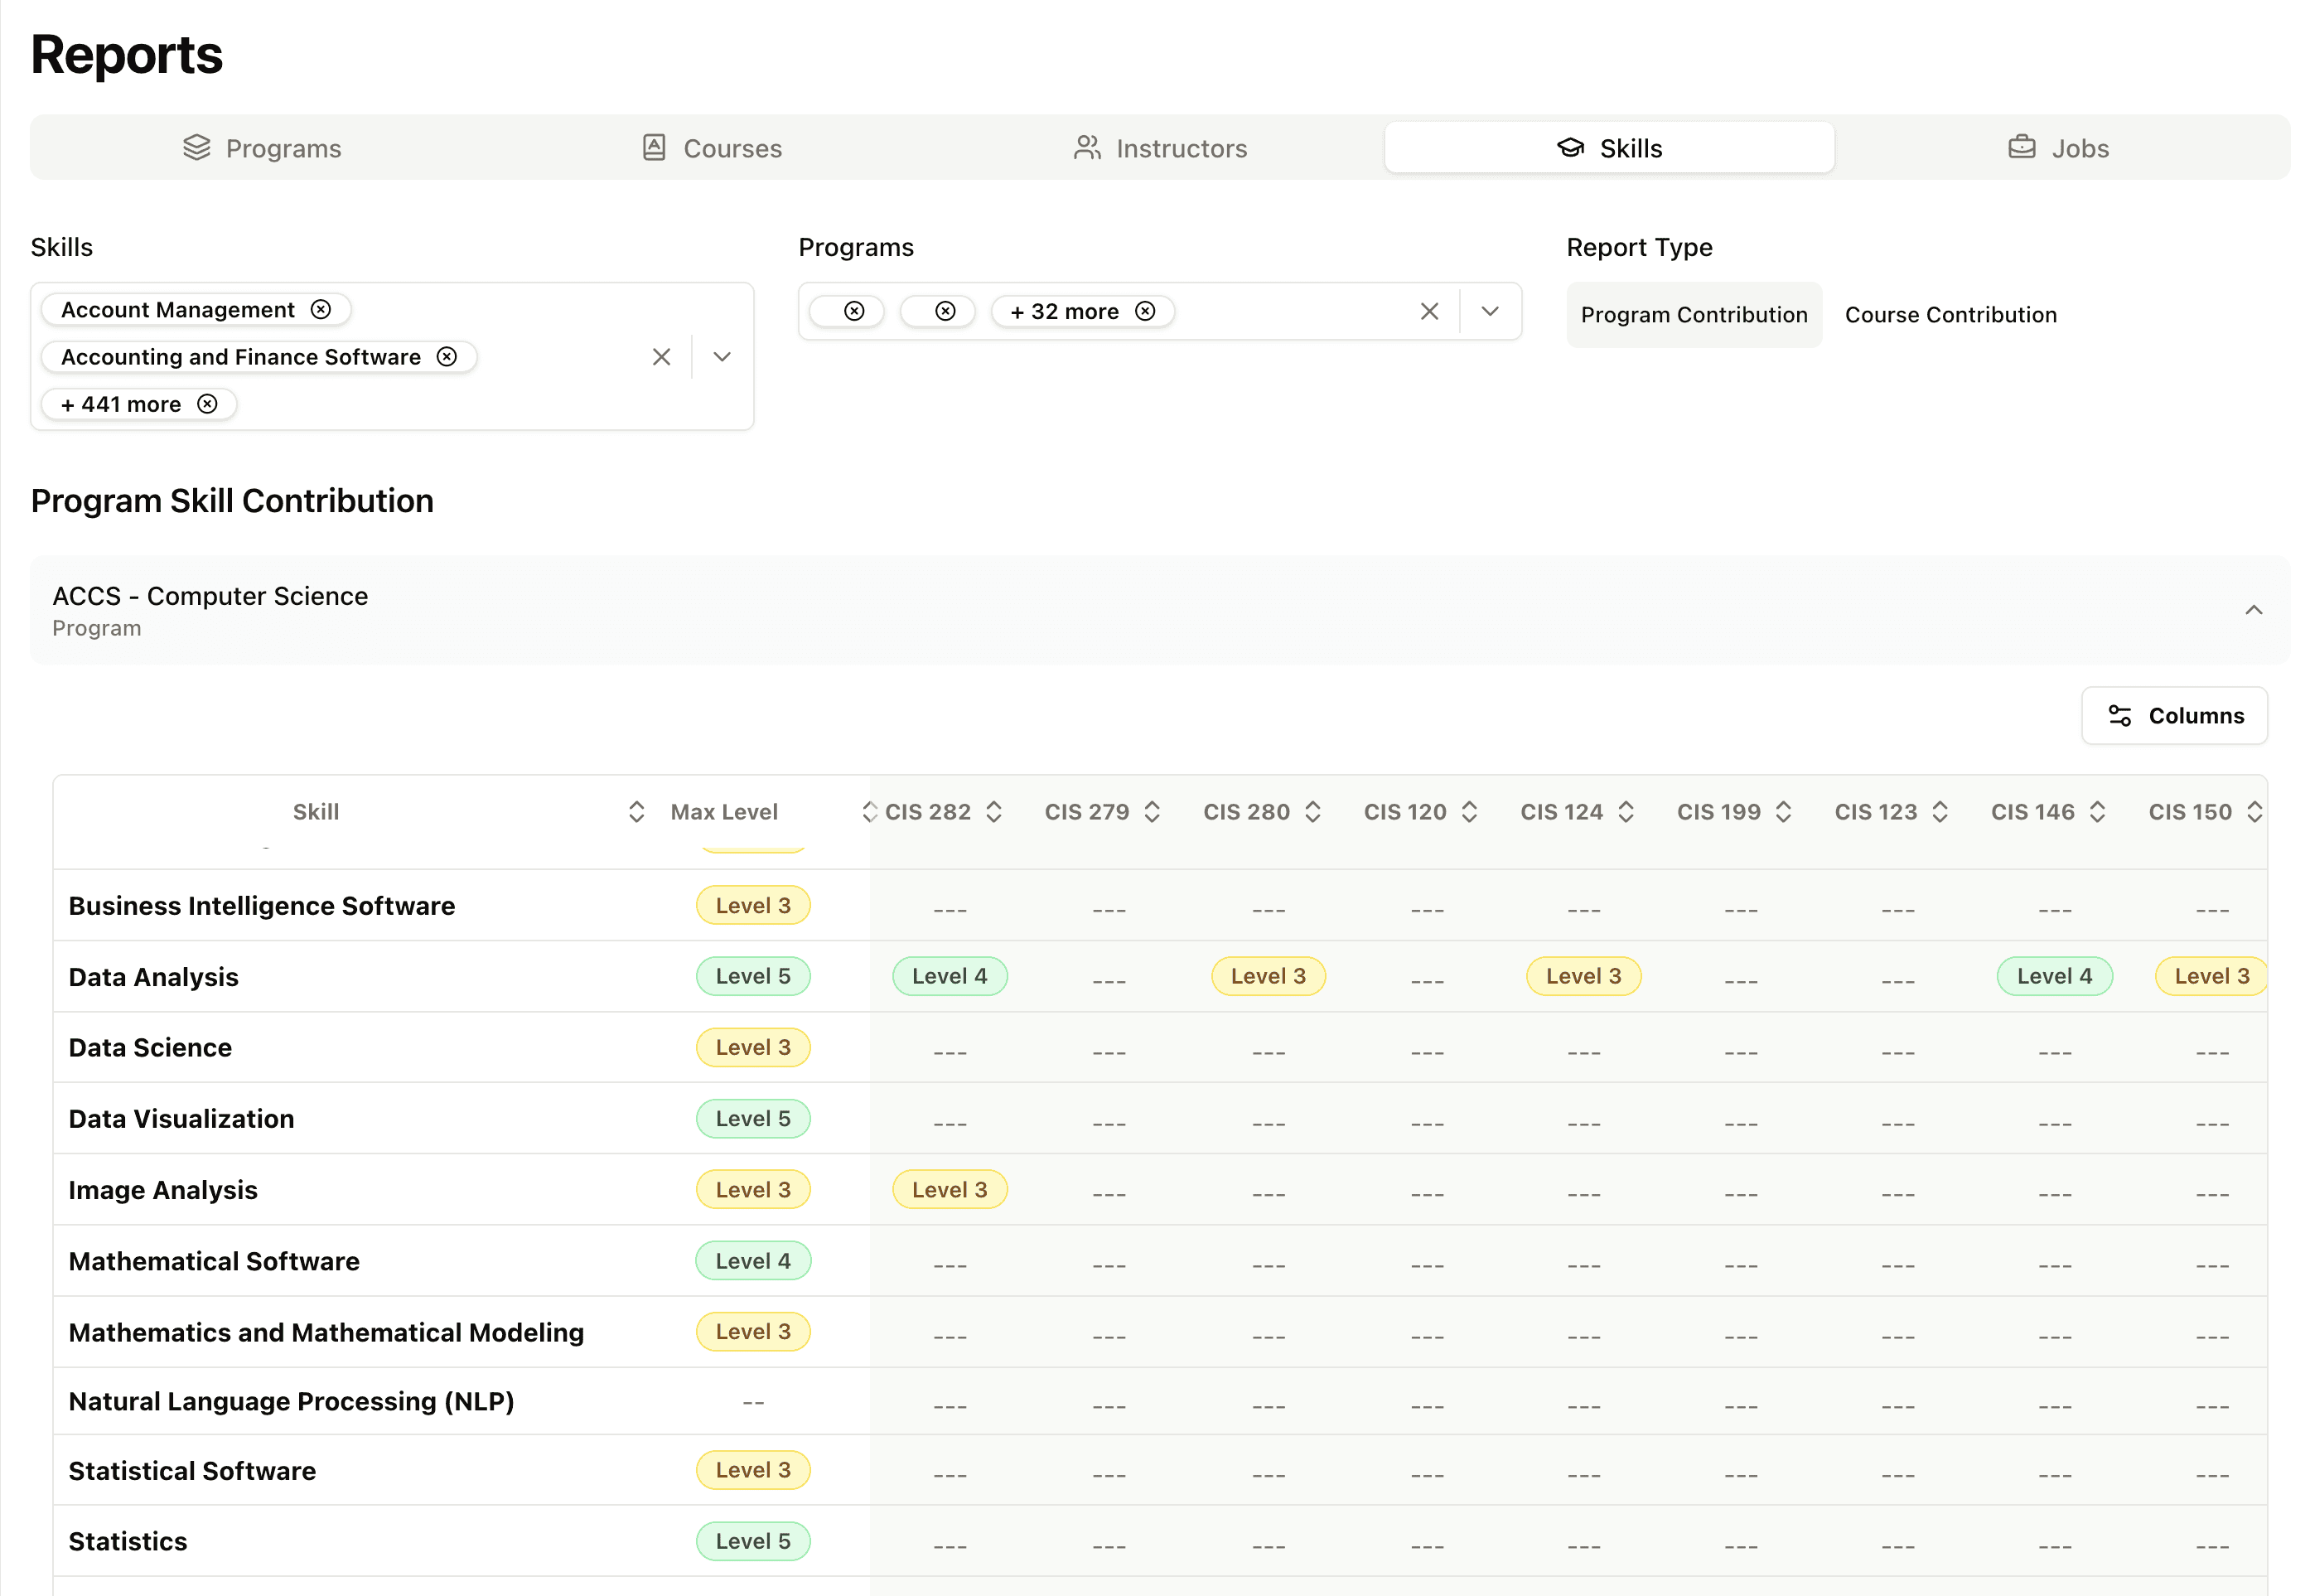This screenshot has width=2310, height=1596.
Task: Remove the + 441 more skills chip
Action: coord(207,404)
